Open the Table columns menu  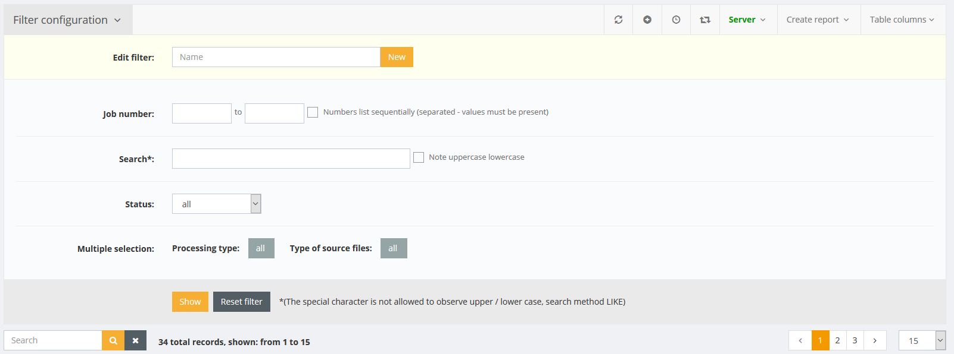coord(902,20)
